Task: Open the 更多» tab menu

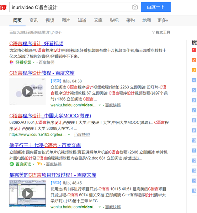Action: coord(163,20)
